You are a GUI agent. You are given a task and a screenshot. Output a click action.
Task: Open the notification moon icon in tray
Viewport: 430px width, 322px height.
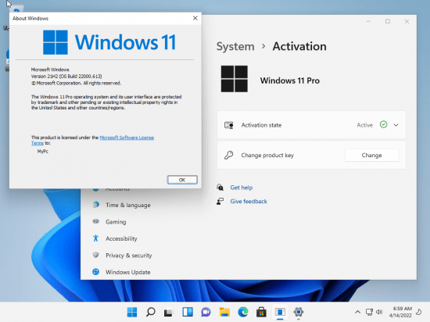click(419, 312)
